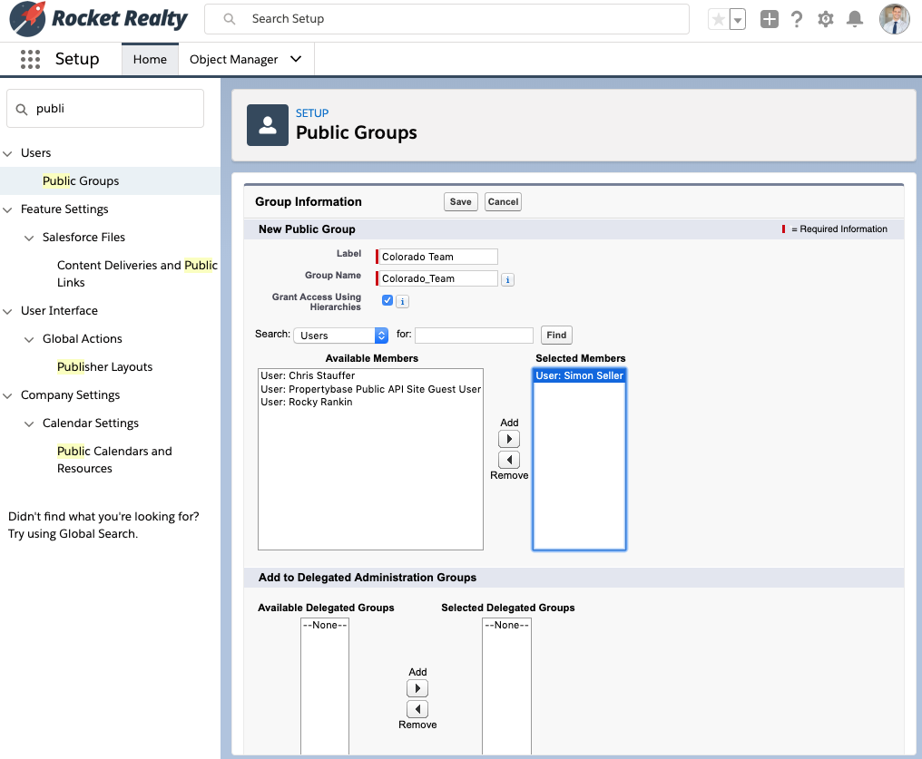This screenshot has width=922, height=759.
Task: Expand the Object Manager chevron menu
Action: (295, 58)
